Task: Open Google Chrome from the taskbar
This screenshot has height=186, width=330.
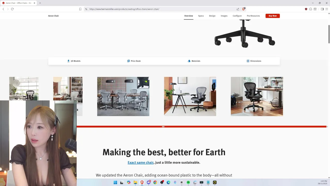Action: pos(155,182)
